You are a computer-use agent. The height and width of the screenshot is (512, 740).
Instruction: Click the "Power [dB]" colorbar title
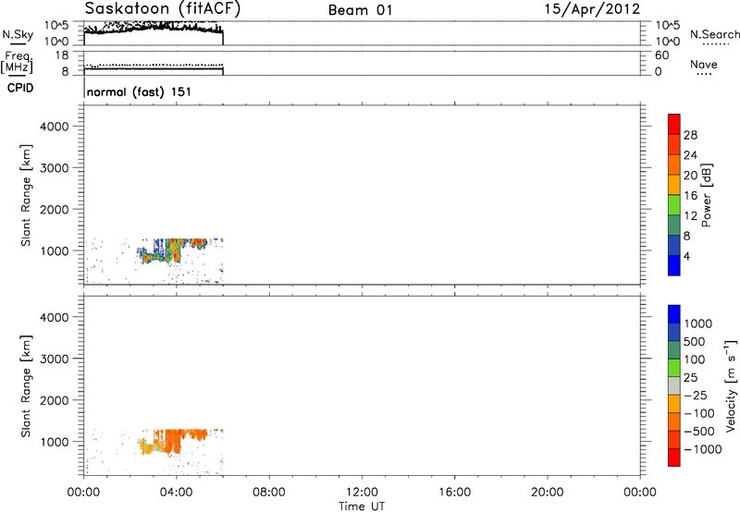coord(706,195)
